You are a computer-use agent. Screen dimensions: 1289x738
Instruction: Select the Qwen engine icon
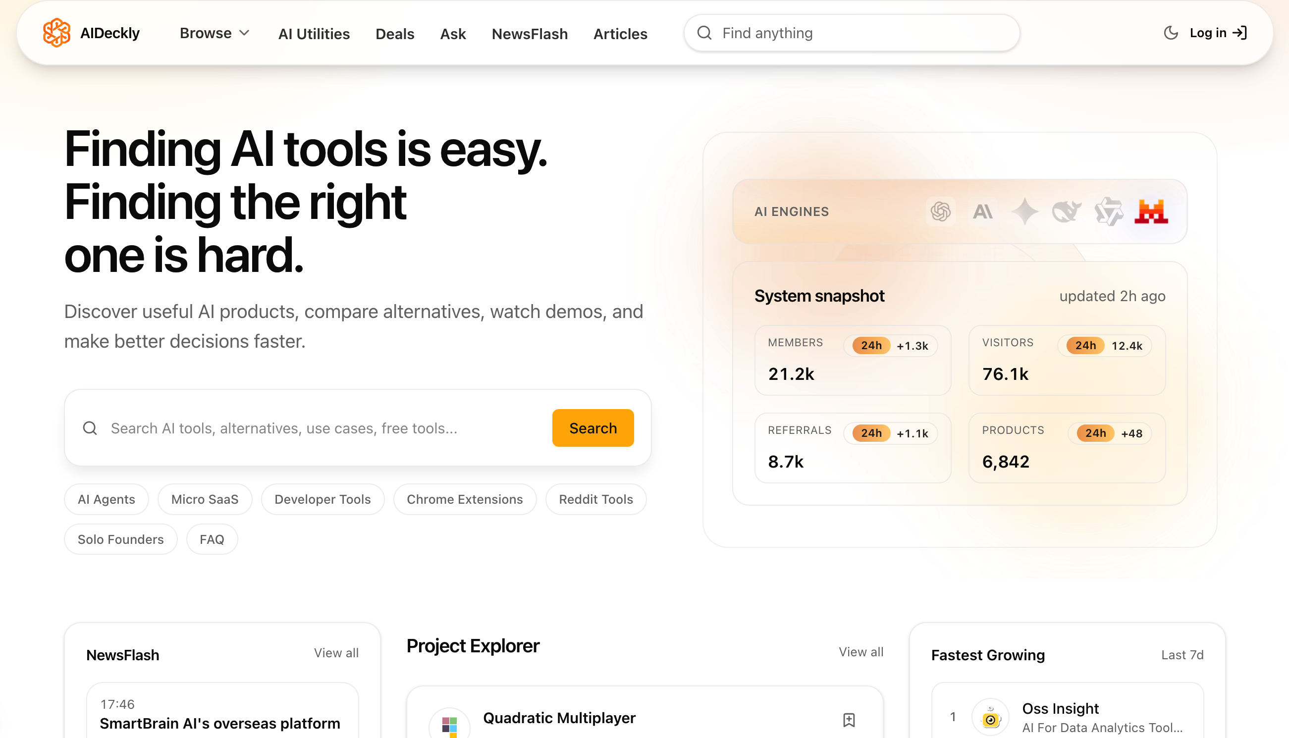point(1109,211)
